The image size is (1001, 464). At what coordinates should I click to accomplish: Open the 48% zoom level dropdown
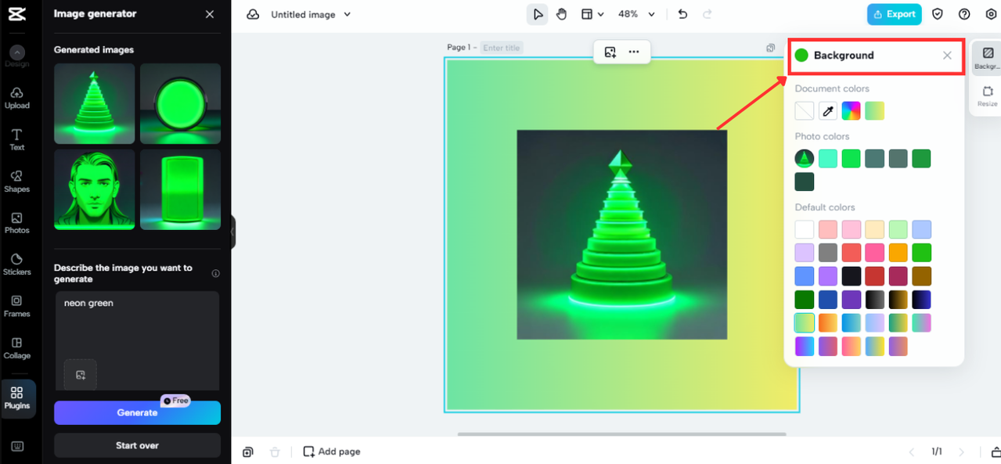coord(636,14)
